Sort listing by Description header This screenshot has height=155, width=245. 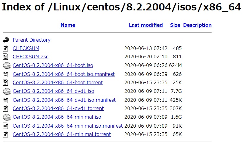point(197,25)
